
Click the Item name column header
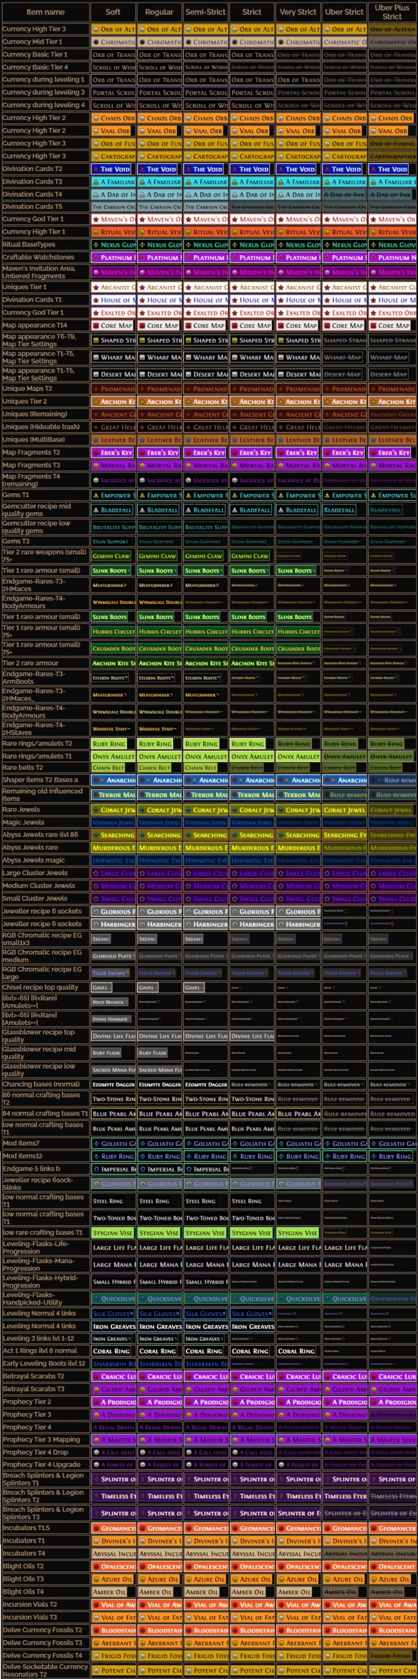click(45, 12)
